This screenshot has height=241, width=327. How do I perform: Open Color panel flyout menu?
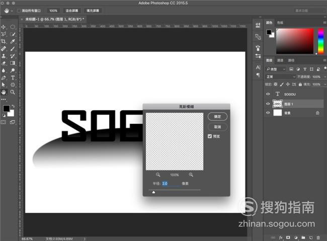tap(324, 23)
